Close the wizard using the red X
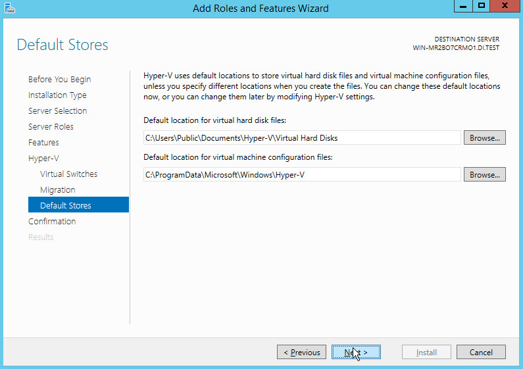The image size is (523, 369). (x=505, y=6)
